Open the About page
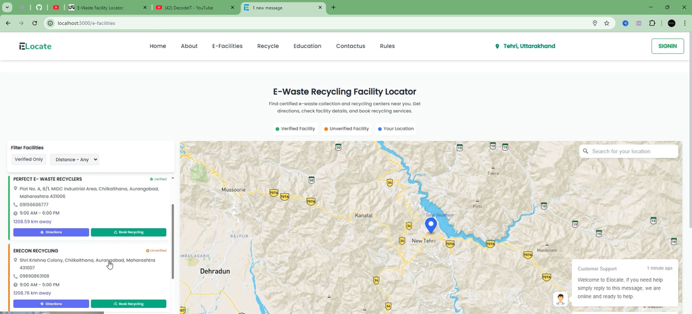 [189, 46]
